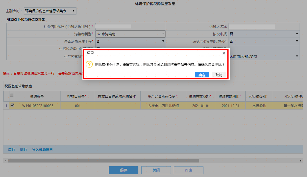
Task: Expand 是否从事海洋工程 dropdown
Action: (131, 42)
